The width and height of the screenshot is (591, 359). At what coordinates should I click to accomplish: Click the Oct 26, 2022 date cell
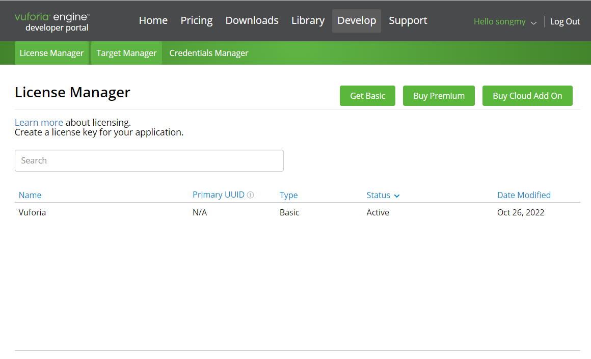tap(521, 212)
